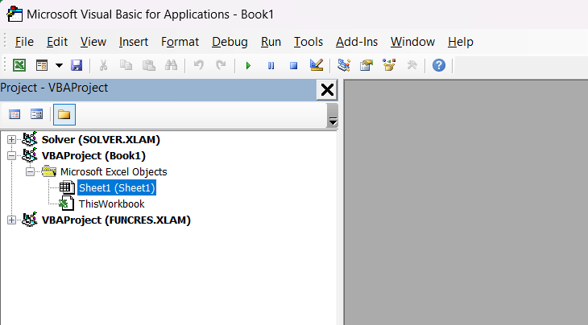Toggle Design Mode icon
This screenshot has height=325, width=588.
[317, 65]
